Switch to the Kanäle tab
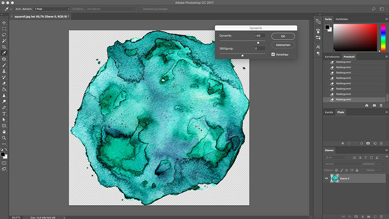389x219 pixels. [x=329, y=112]
